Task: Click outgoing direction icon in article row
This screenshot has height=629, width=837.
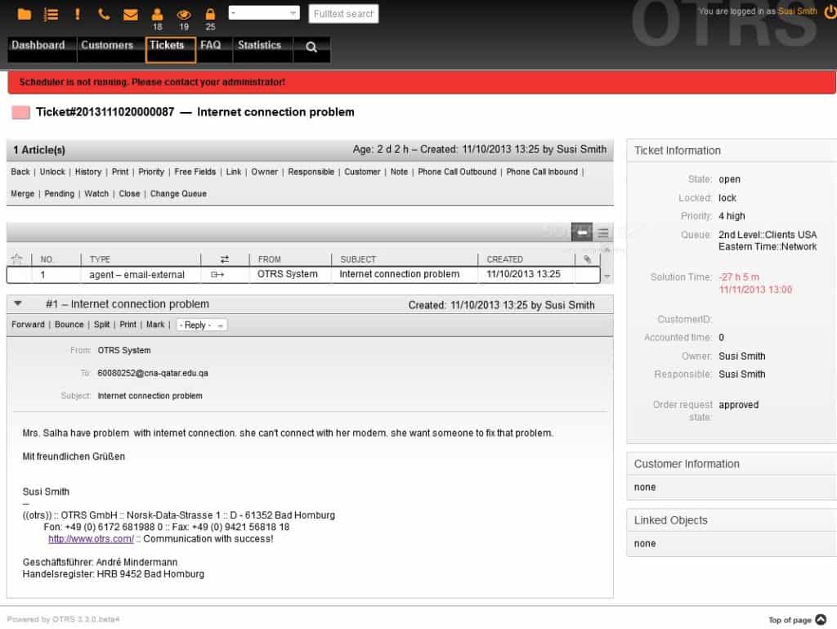Action: (x=217, y=275)
